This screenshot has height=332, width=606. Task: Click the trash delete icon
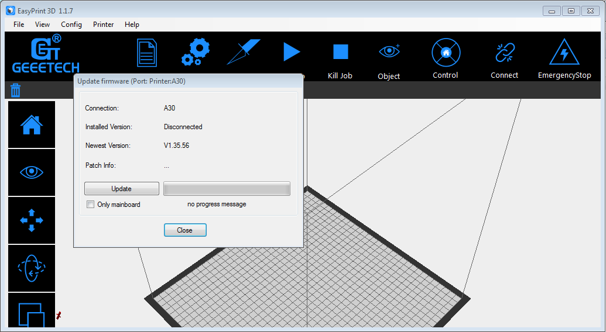[x=15, y=90]
